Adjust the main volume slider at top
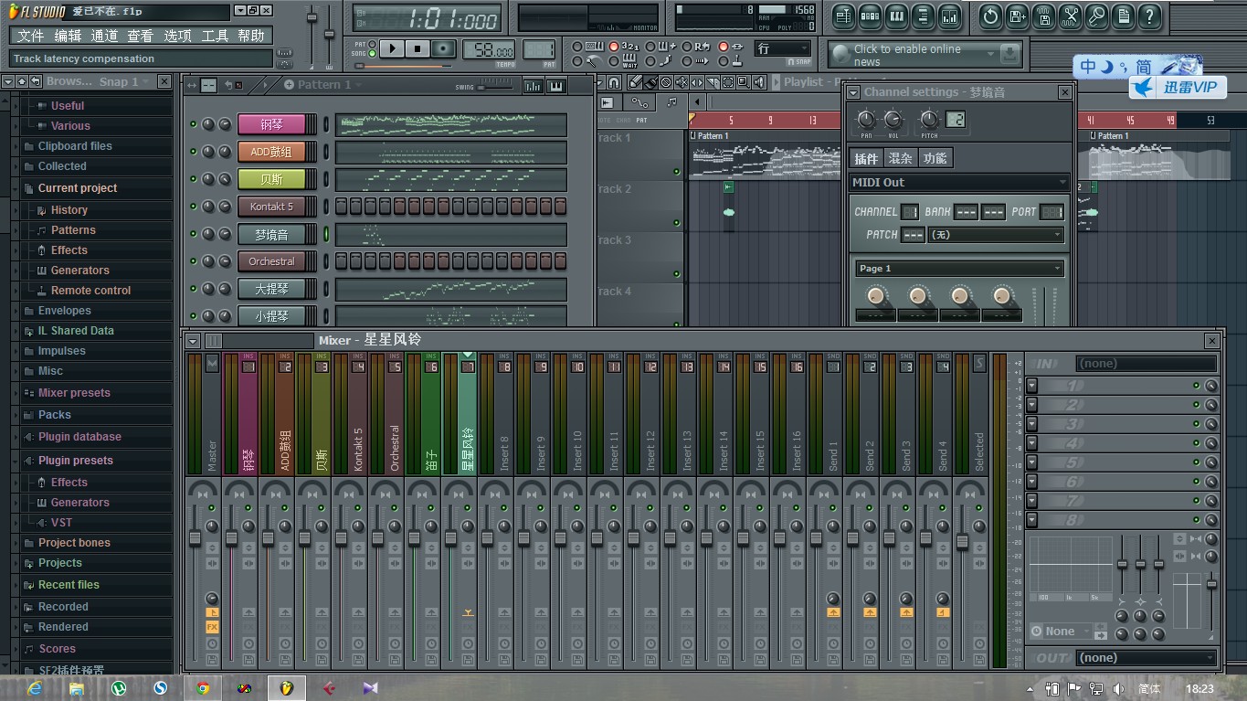Viewport: 1247px width, 701px height. pyautogui.click(x=312, y=18)
